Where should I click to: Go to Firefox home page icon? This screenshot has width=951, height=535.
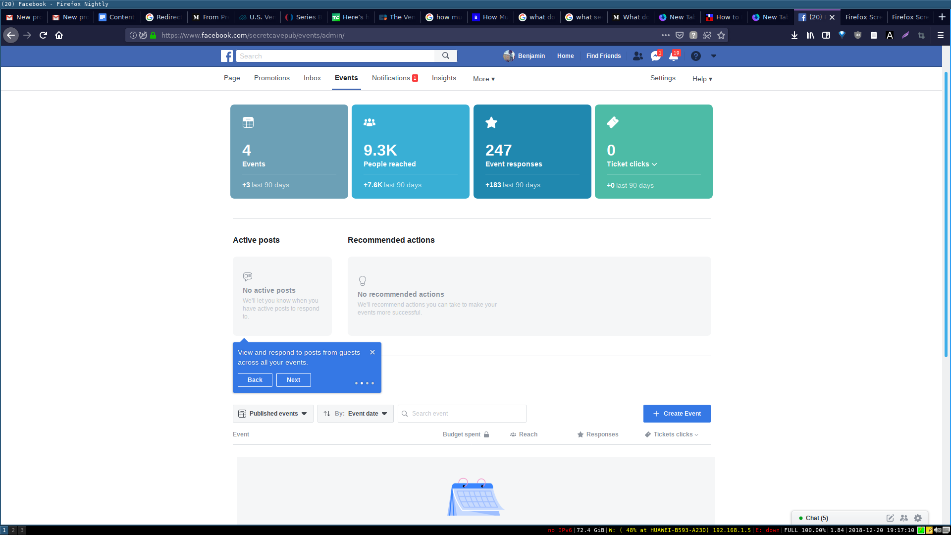click(59, 35)
